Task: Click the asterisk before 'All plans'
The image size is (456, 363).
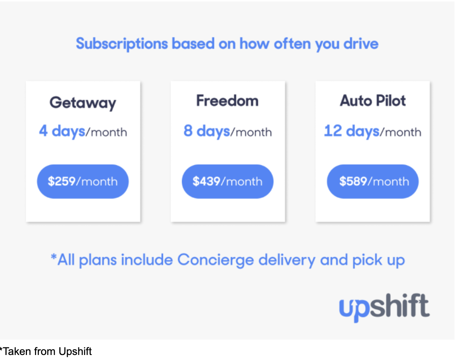Action: pos(54,258)
